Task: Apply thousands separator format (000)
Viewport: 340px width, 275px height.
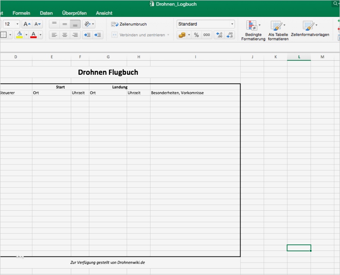Action: point(207,35)
